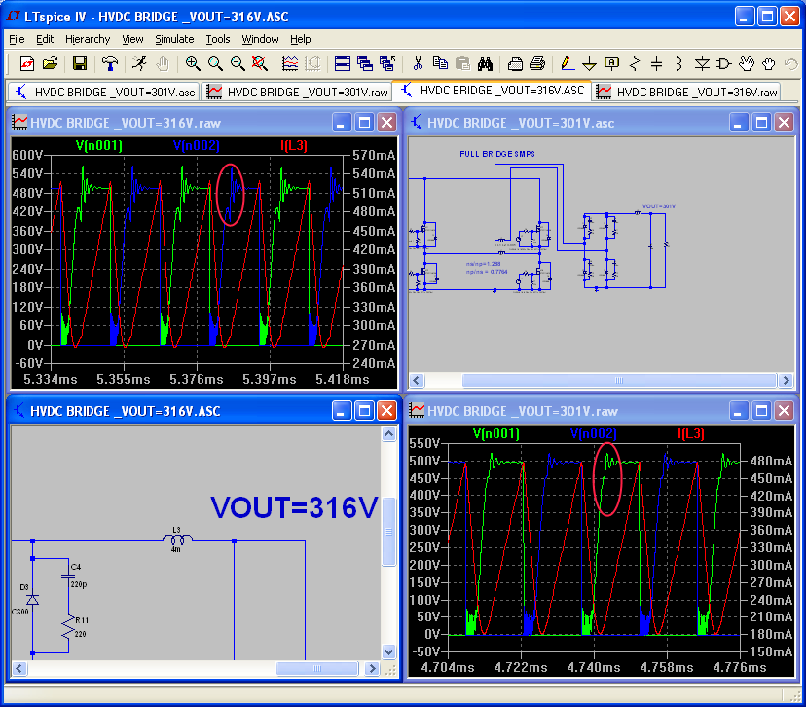Click the vertical scrollbar thumb in 316V.ASC window
This screenshot has height=707, width=806.
[x=389, y=532]
